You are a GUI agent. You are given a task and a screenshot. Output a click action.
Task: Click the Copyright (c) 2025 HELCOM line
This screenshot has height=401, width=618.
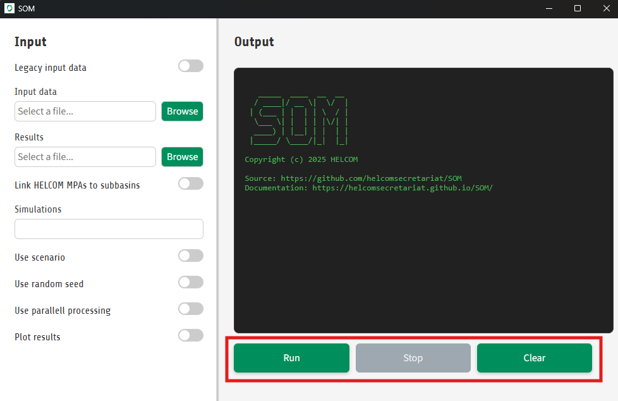coord(301,159)
